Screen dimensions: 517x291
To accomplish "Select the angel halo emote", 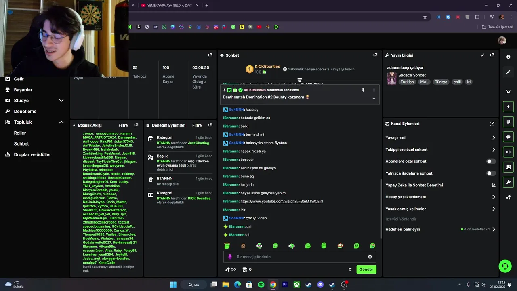I will point(227,246).
